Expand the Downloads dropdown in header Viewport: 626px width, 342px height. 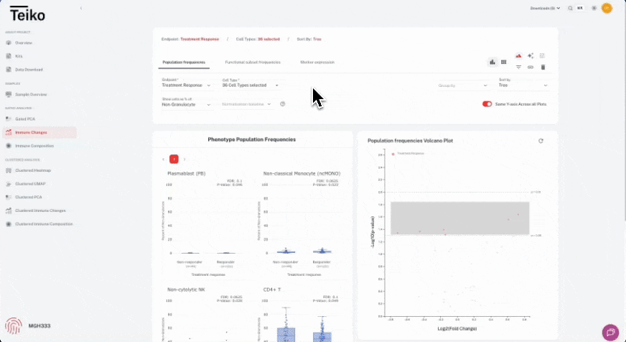(x=545, y=8)
